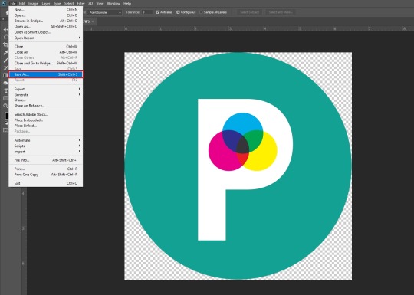The width and height of the screenshot is (414, 295).
Task: Open the Point Sample dropdown
Action: (104, 12)
